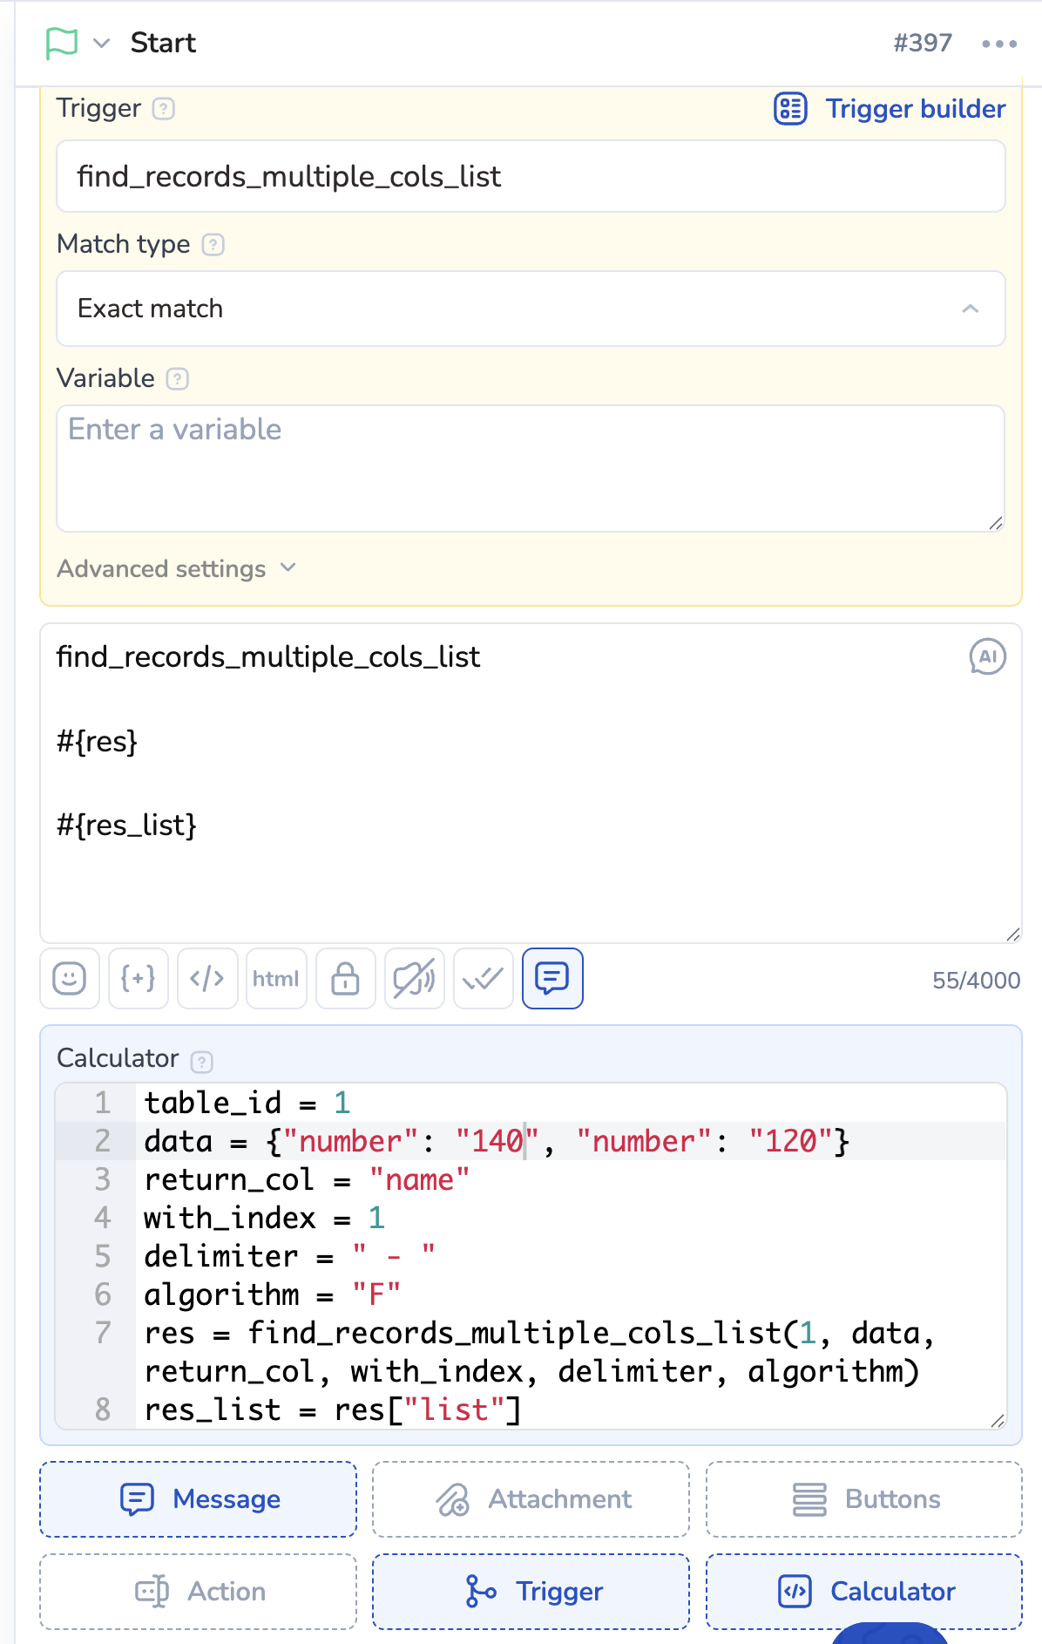
Task: Toggle the double checkmark icon
Action: pyautogui.click(x=484, y=979)
